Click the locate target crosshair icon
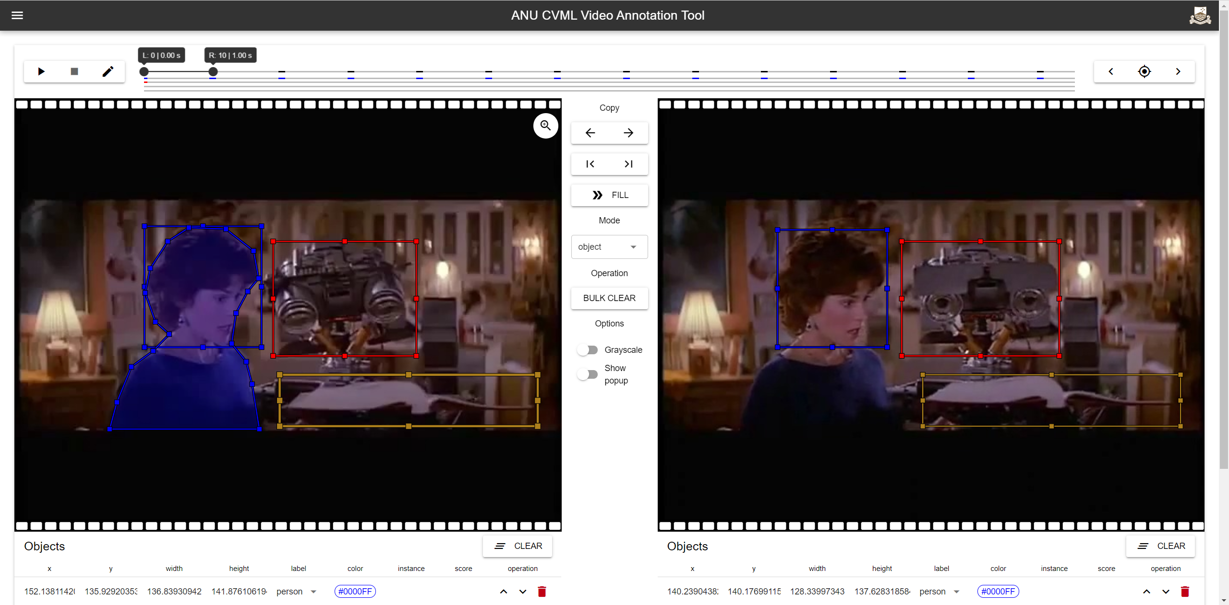 tap(1145, 71)
